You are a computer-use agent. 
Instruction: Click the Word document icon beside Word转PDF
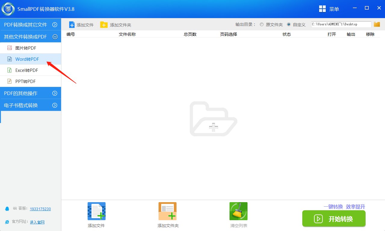click(x=10, y=59)
